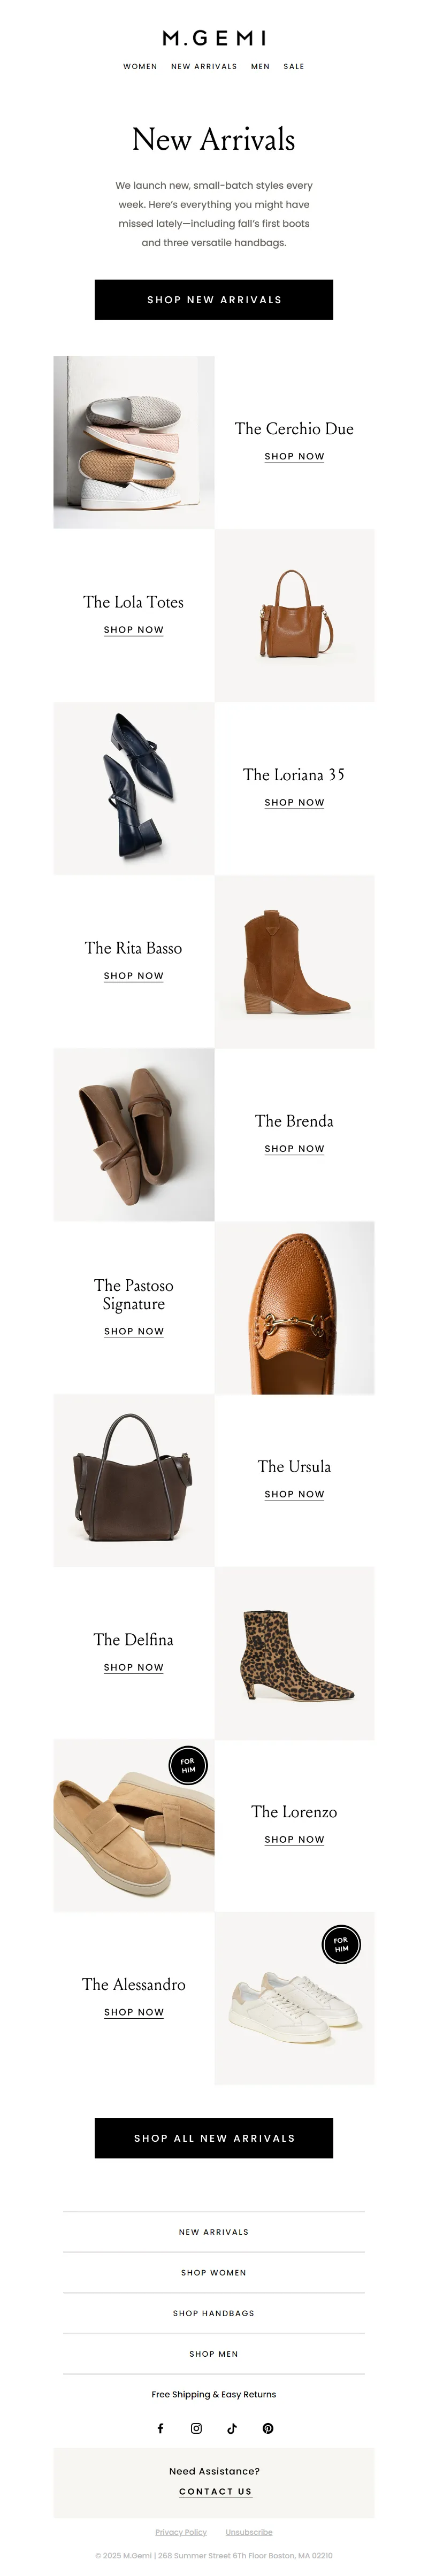Open the TikTok social icon
The image size is (428, 2576).
click(232, 2428)
